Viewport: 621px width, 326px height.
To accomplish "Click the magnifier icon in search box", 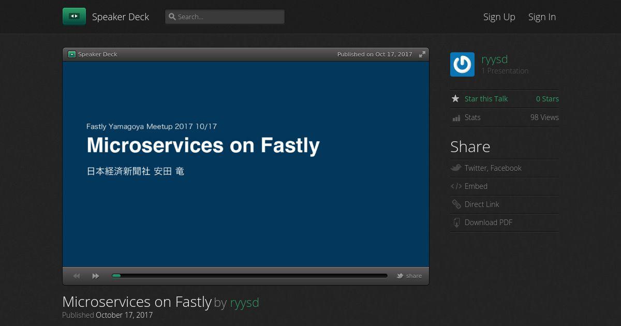I will 172,17.
